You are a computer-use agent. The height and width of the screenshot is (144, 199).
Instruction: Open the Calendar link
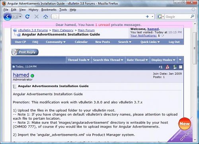coord(81,42)
